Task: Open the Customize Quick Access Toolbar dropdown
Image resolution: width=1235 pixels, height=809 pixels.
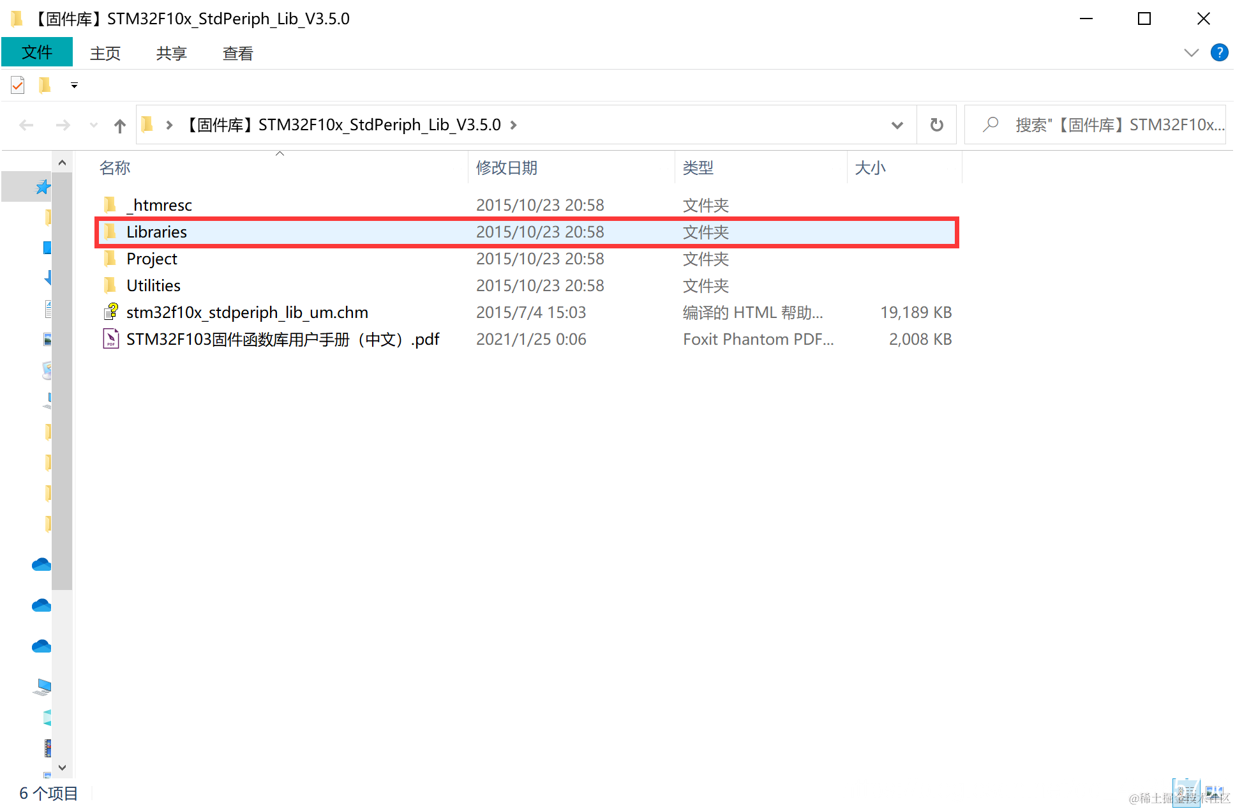Action: point(74,85)
